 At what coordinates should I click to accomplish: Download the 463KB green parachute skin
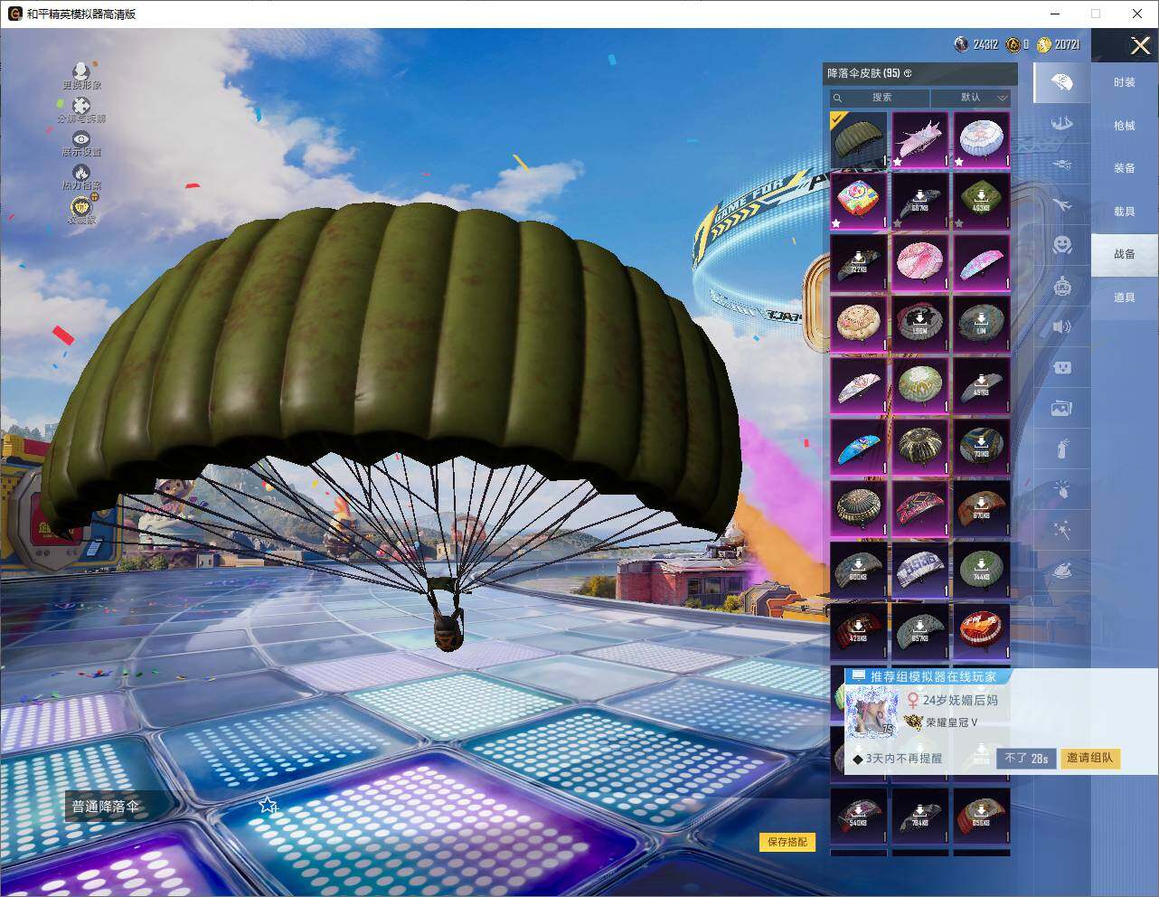[982, 201]
